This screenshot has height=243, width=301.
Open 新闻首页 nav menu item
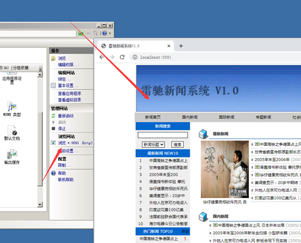pyautogui.click(x=153, y=117)
